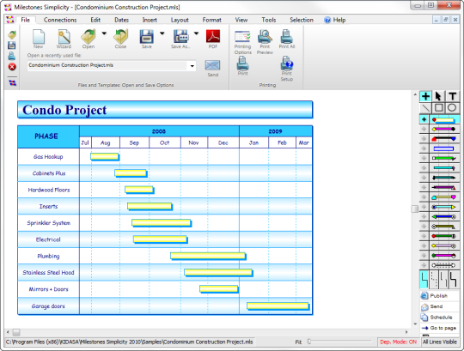The height and width of the screenshot is (351, 464).
Task: Open the Edit tab
Action: 95,20
